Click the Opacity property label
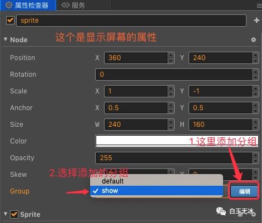The image size is (262, 223). click(x=22, y=158)
